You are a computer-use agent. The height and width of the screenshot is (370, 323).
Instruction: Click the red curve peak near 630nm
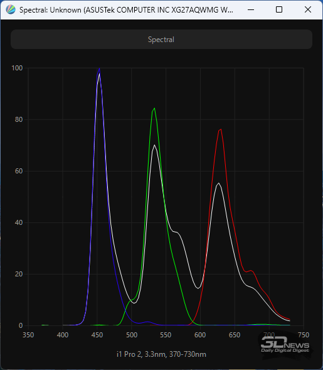[x=221, y=129]
